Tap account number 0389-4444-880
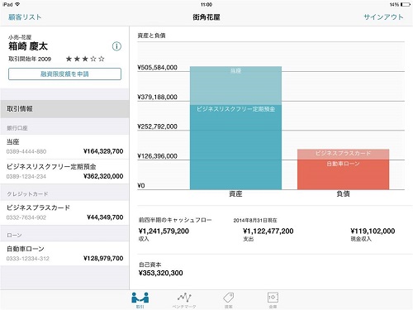This screenshot has width=413, height=310. click(x=26, y=151)
